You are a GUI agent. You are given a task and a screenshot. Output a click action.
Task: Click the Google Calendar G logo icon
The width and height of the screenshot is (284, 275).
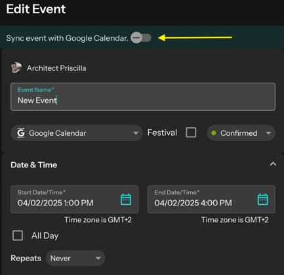point(21,133)
